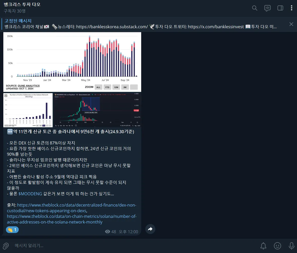Screen dimensions: 297x253
Task: Open channel info by clicking 뱅크리스 투자 다오
Action: click(x=22, y=4)
